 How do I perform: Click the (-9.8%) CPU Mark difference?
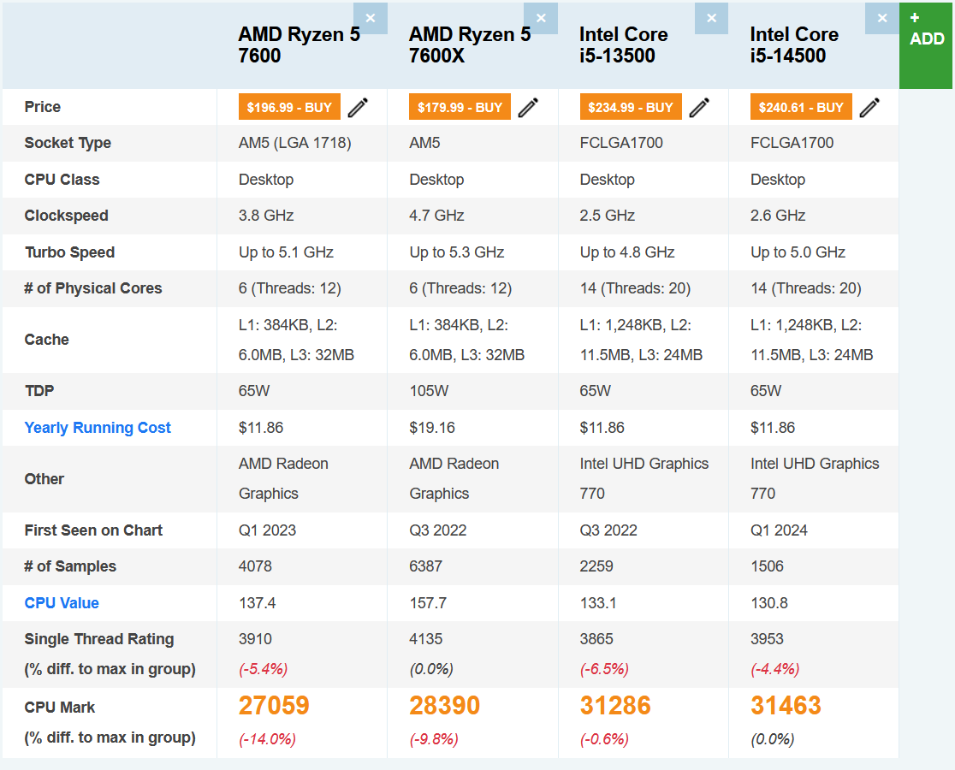434,739
